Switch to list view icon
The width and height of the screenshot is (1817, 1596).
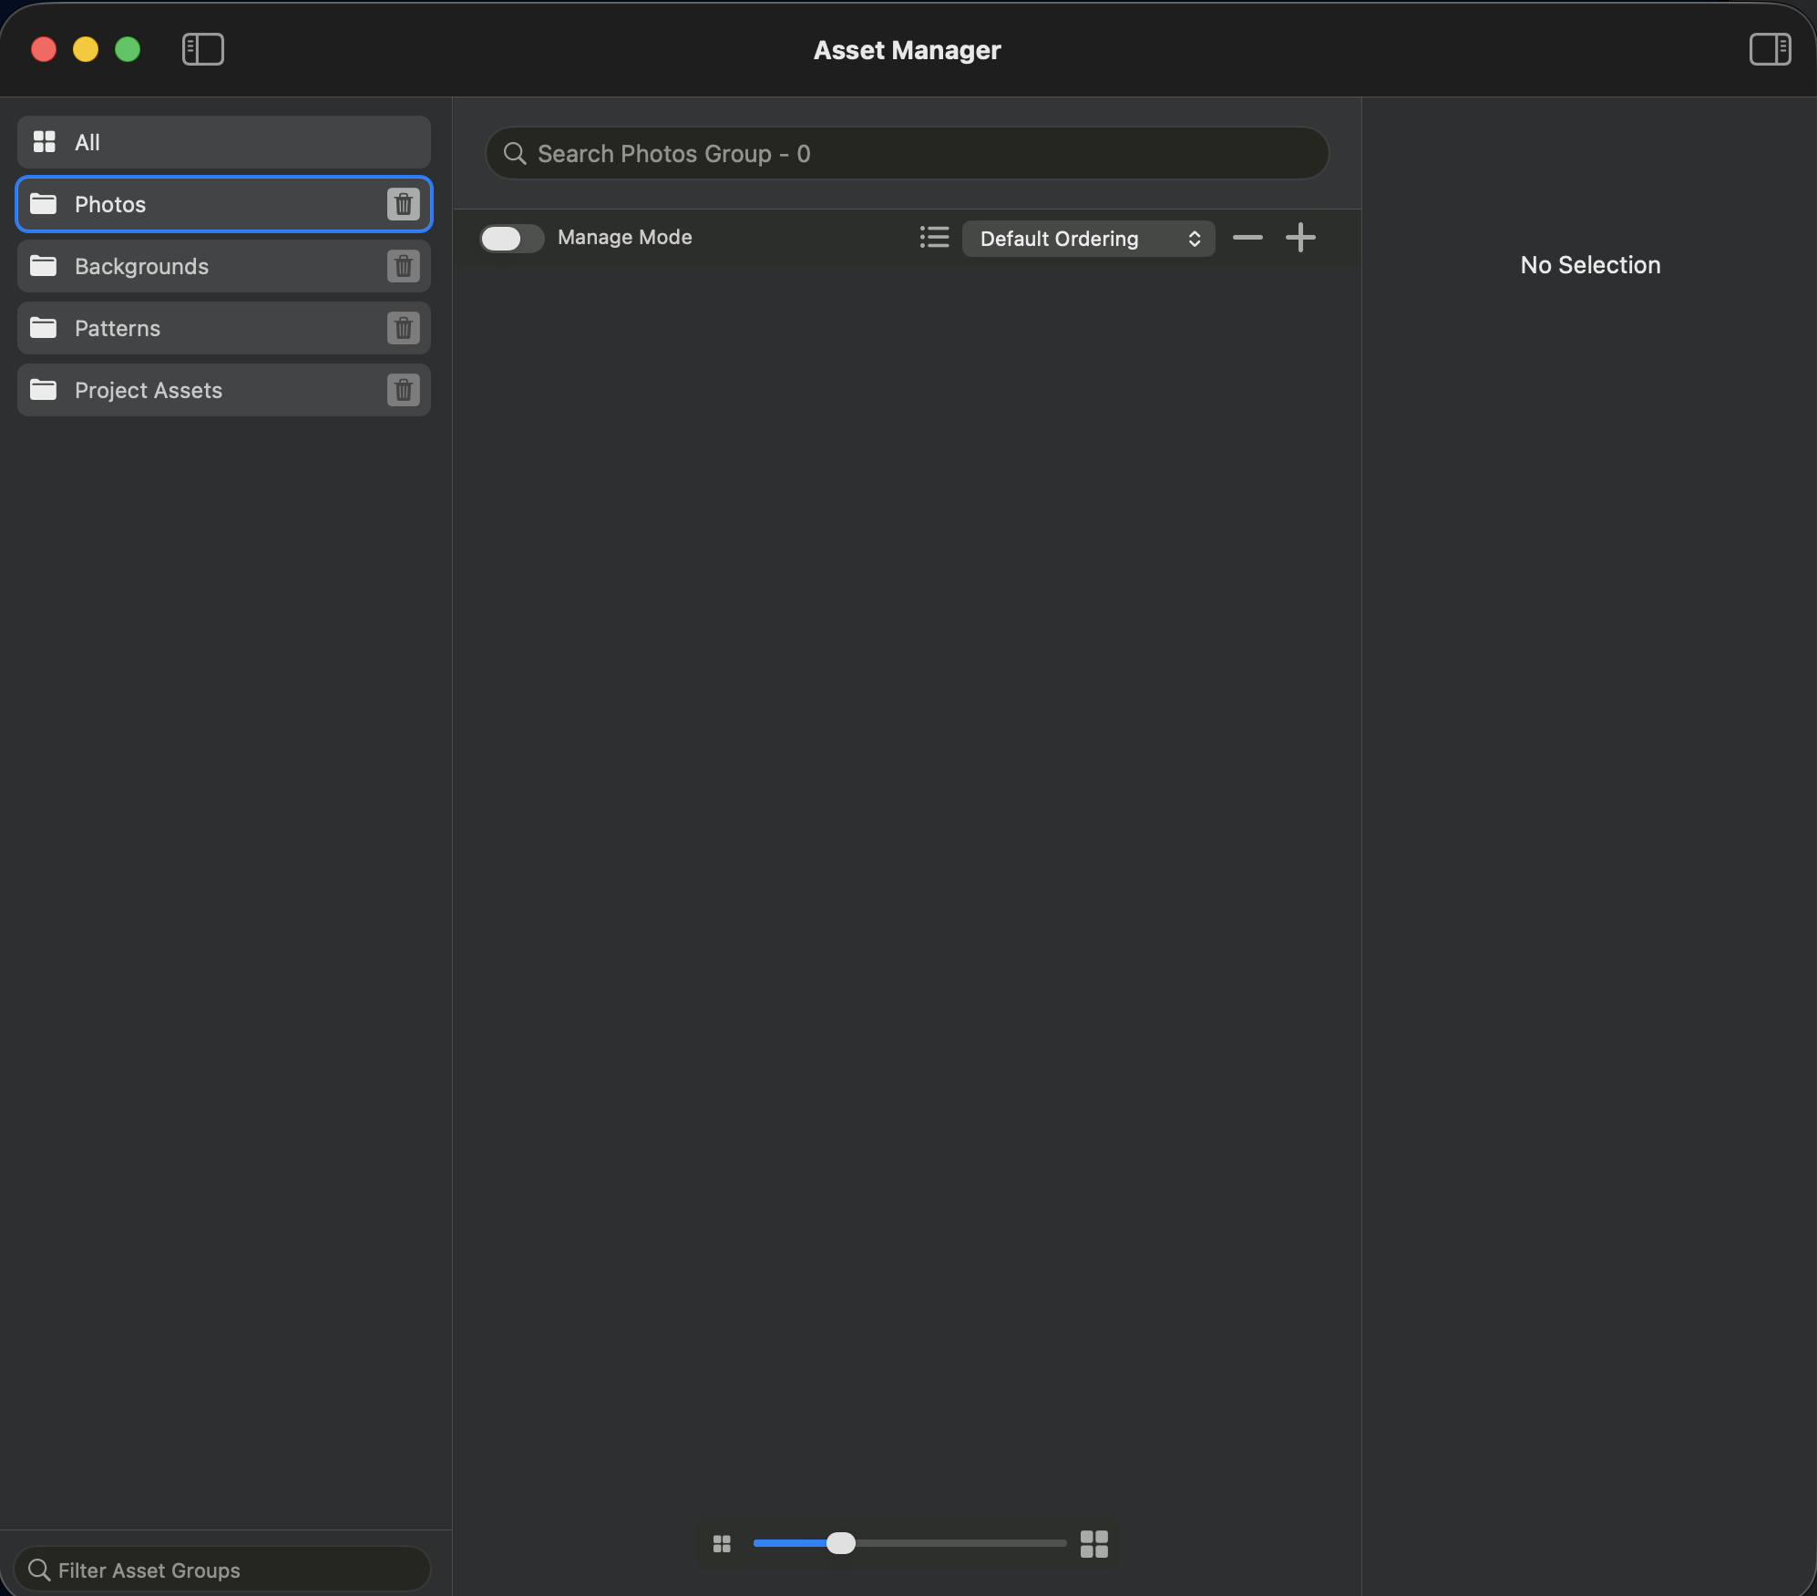pos(934,238)
